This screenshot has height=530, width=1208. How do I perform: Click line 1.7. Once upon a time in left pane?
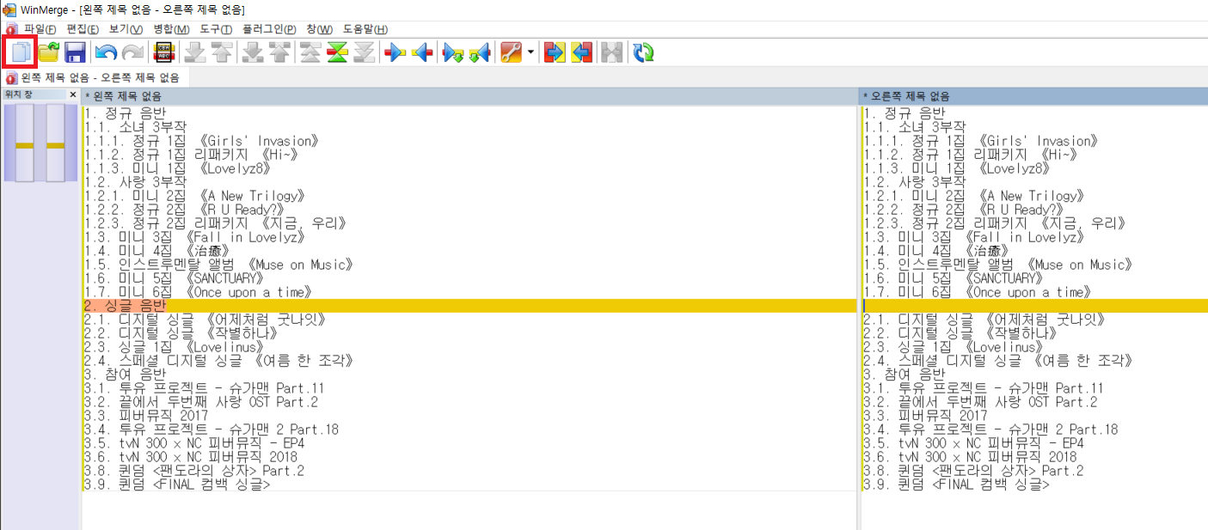click(199, 292)
